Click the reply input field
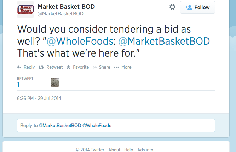Viewport: 236px width, 152px height. 116,125
